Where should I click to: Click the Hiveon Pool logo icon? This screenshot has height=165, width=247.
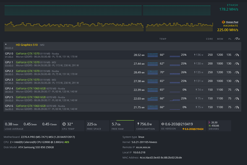pos(223,22)
